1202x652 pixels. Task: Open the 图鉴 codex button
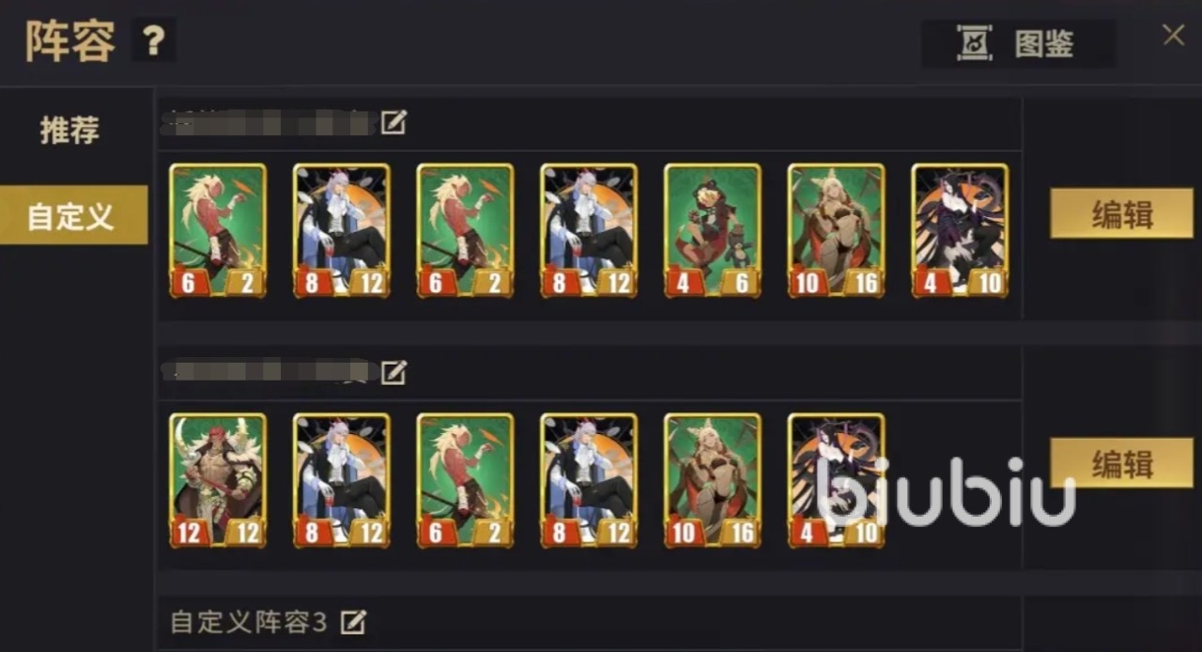click(x=1018, y=43)
